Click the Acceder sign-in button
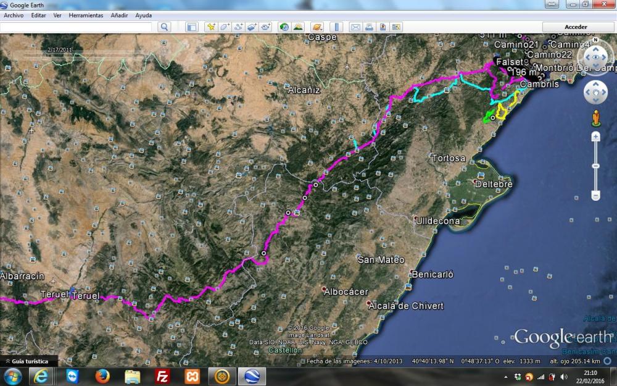Viewport: 617px width, 386px height. (x=576, y=27)
